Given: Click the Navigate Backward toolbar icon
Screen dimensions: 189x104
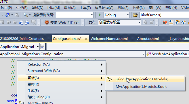Looking at the screenshot, I should click(7, 15).
